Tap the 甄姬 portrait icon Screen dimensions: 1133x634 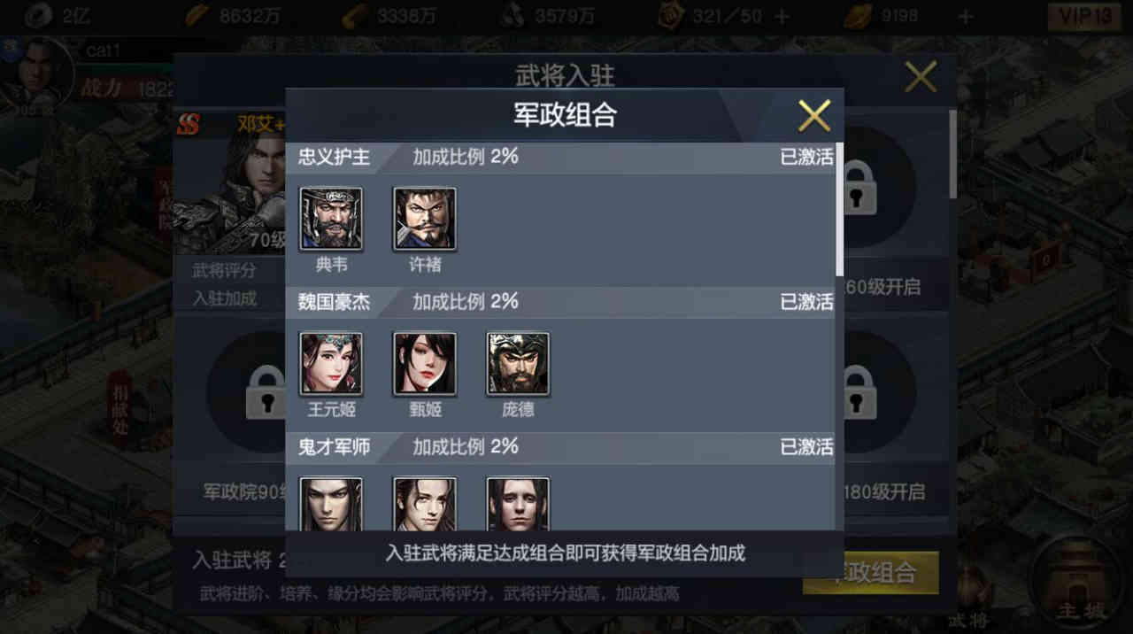pos(425,364)
